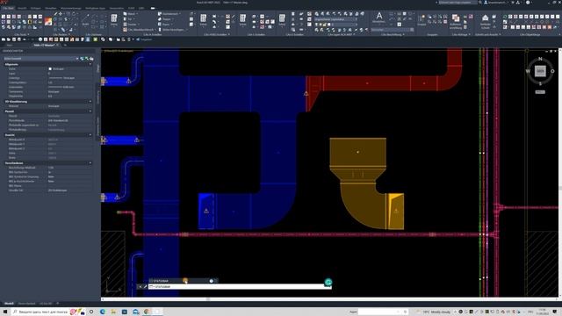This screenshot has height=316, width=562.
Task: Collapse the Allgemein section in Properties
Action: pyautogui.click(x=90, y=64)
